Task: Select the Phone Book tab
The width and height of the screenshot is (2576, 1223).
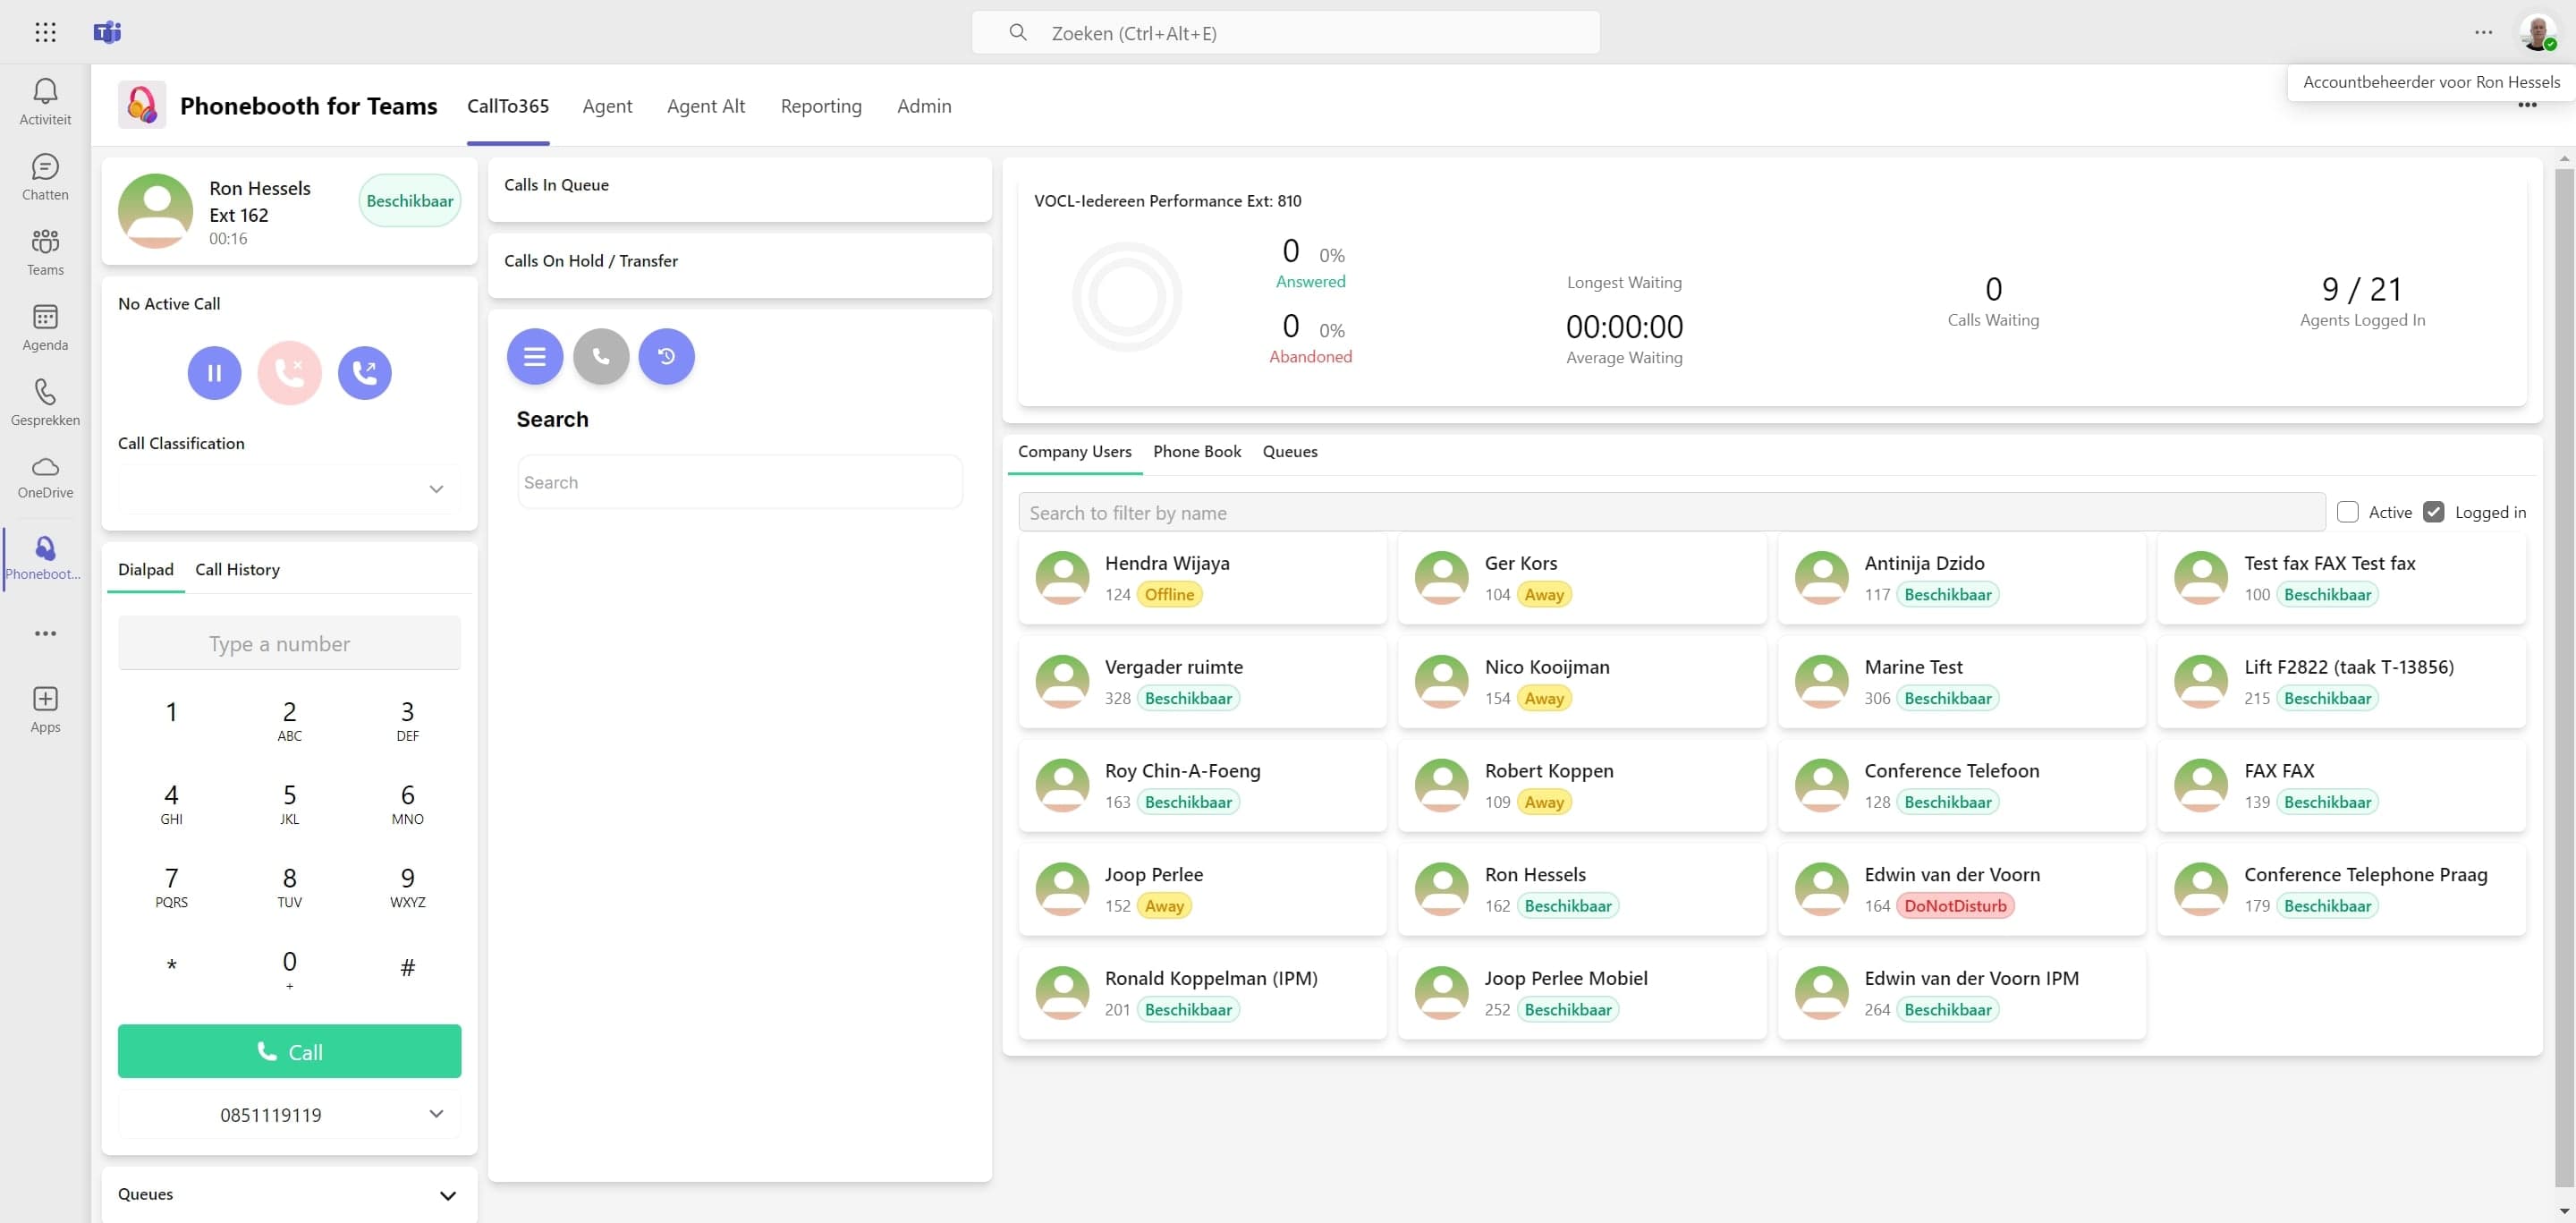Action: coord(1197,451)
